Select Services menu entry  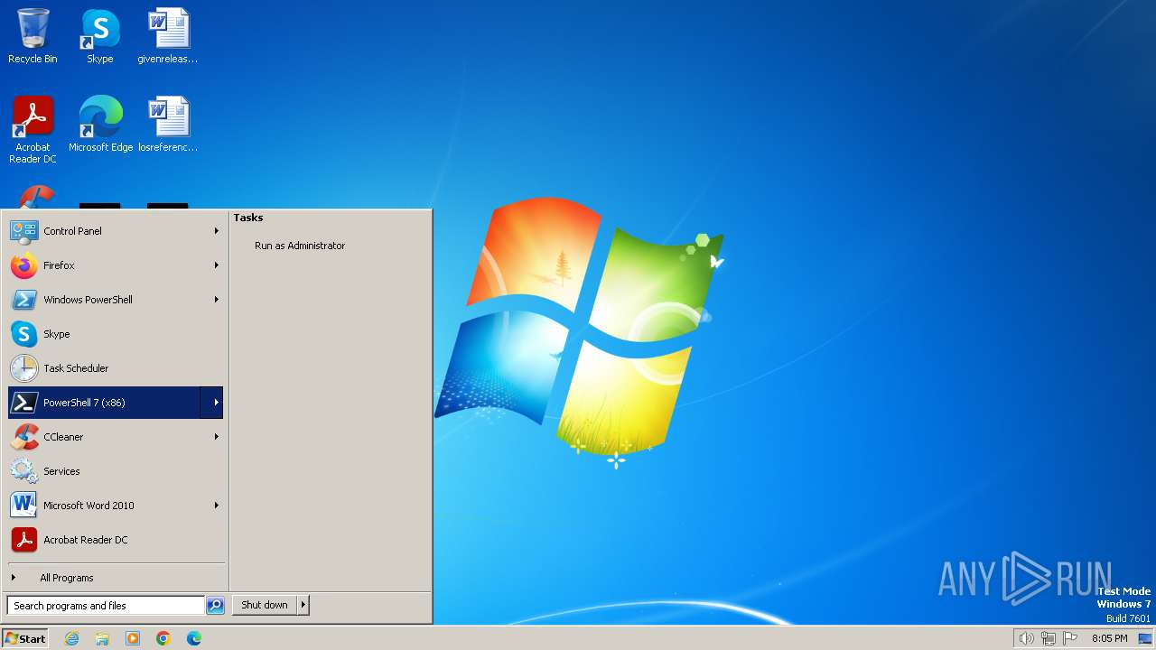116,471
